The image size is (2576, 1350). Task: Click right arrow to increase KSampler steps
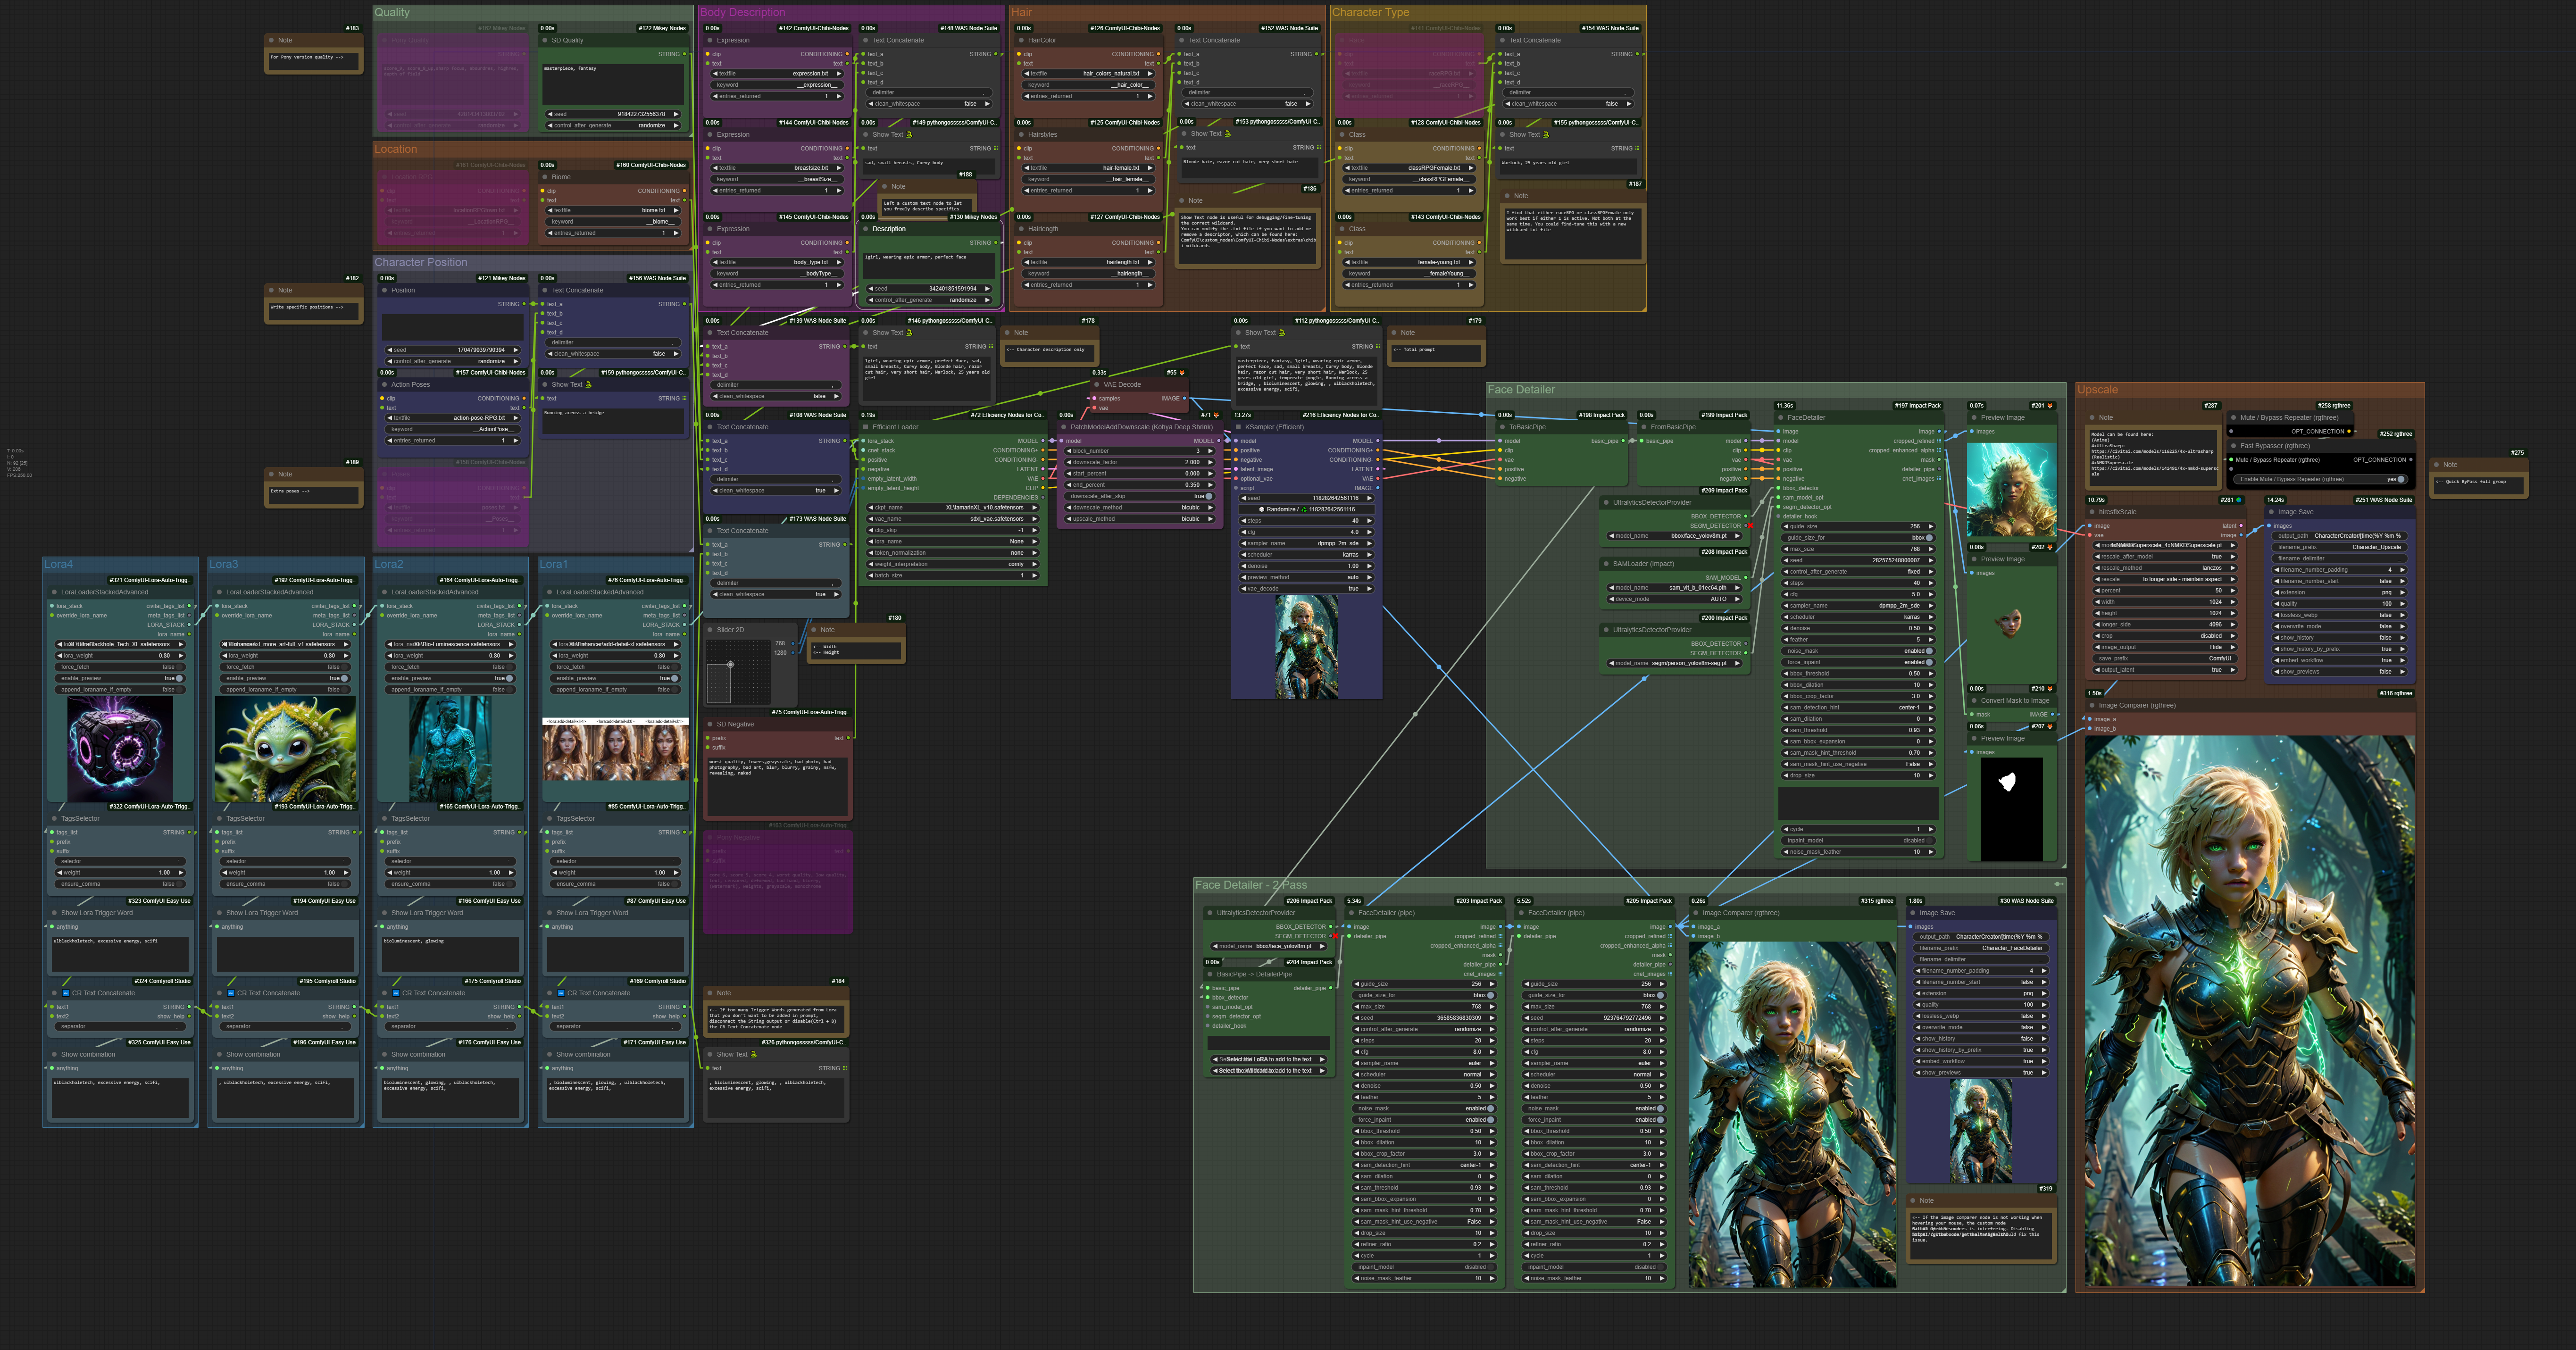click(x=1369, y=521)
